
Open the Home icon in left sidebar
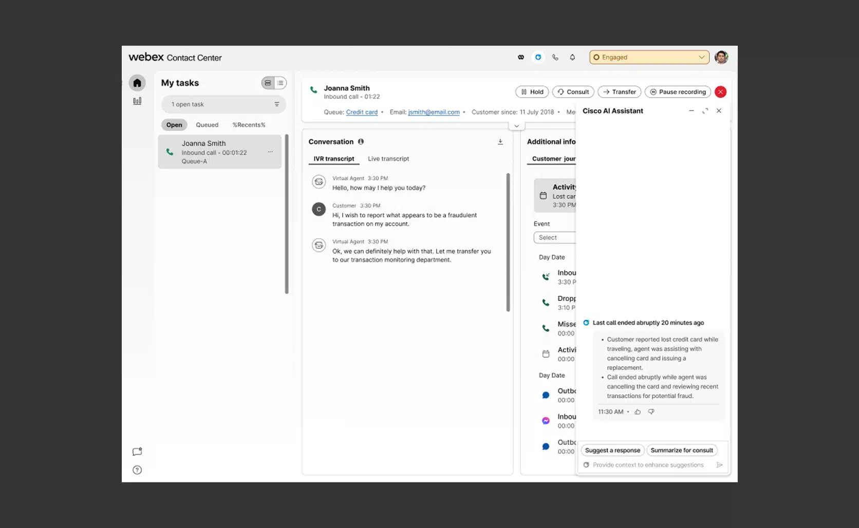137,83
